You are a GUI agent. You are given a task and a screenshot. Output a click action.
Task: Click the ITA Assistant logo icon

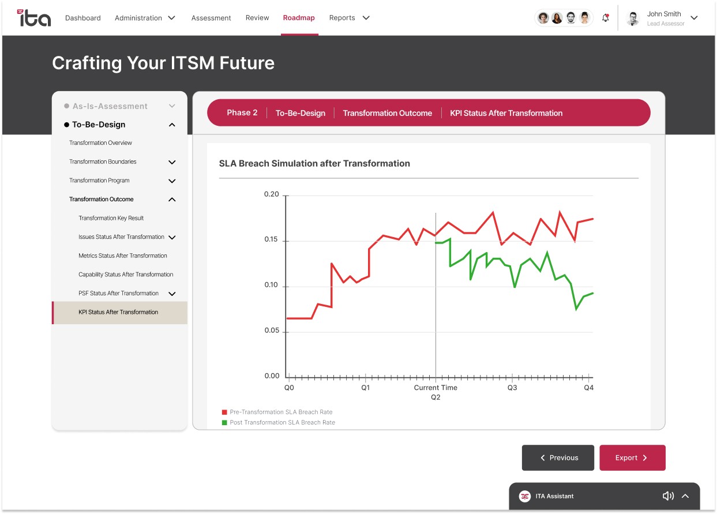(524, 496)
